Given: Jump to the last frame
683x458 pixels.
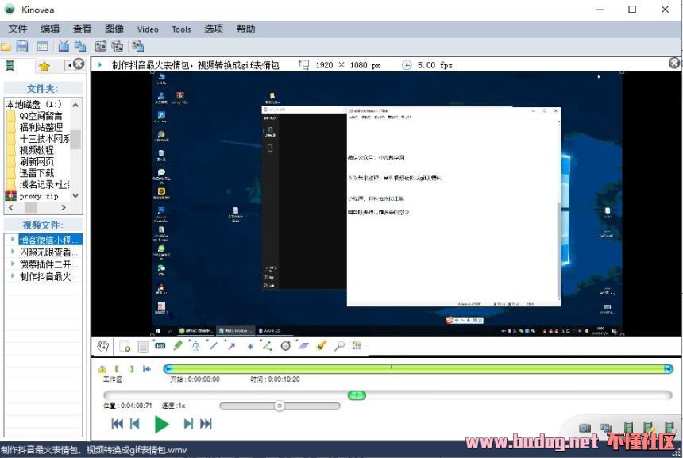Looking at the screenshot, I should point(206,424).
